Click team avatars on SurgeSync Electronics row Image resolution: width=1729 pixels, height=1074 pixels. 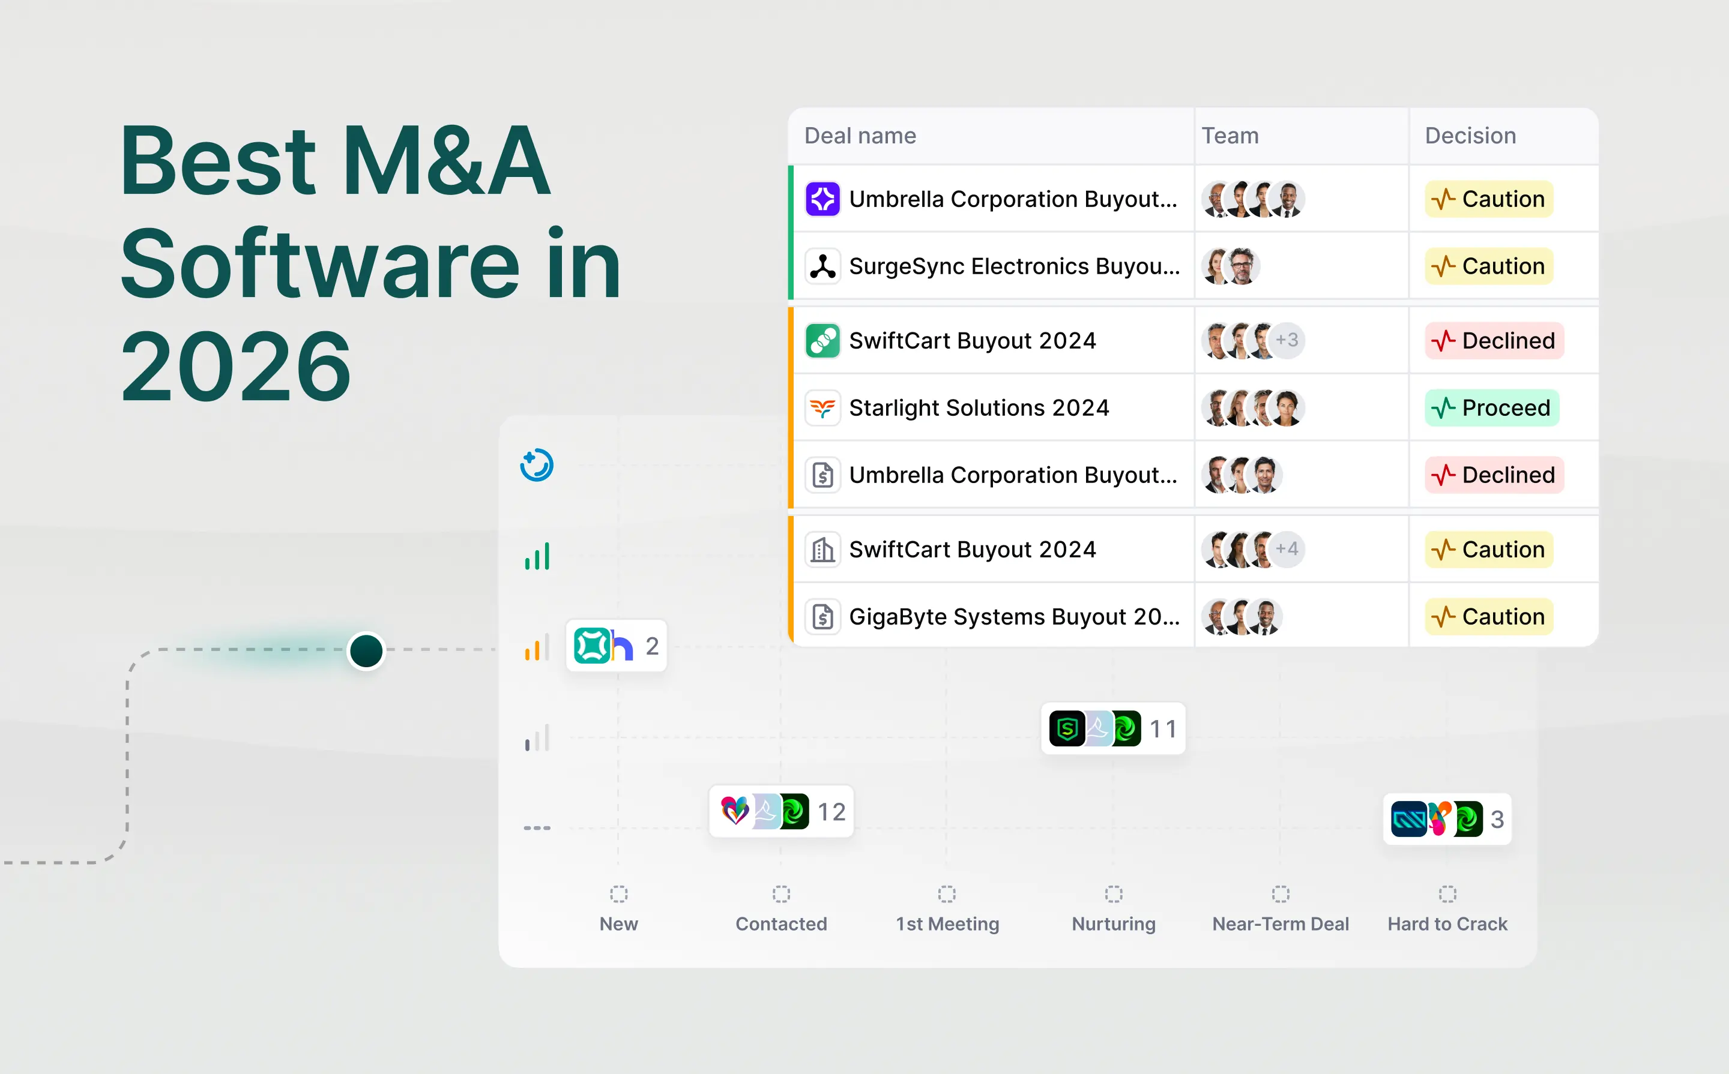click(1231, 266)
